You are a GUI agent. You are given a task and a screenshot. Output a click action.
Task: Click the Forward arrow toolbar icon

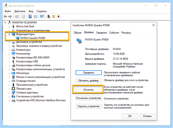pyautogui.click(x=10, y=16)
